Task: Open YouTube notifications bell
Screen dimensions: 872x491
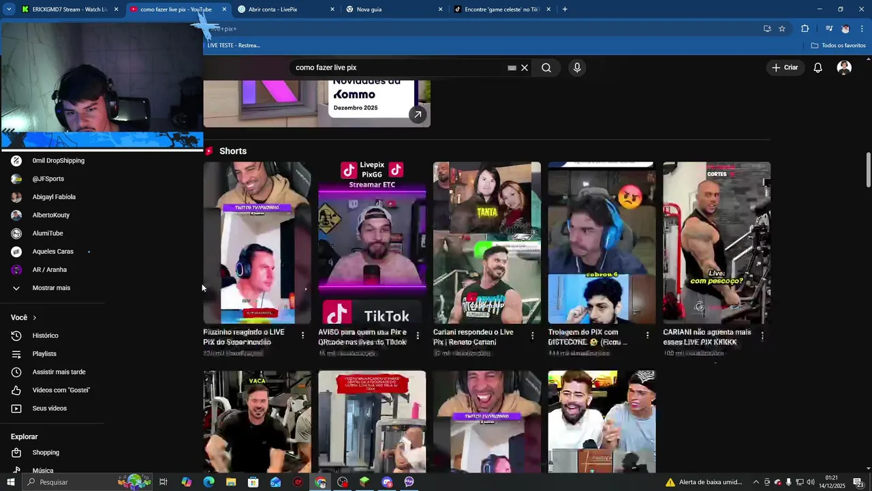Action: tap(818, 68)
